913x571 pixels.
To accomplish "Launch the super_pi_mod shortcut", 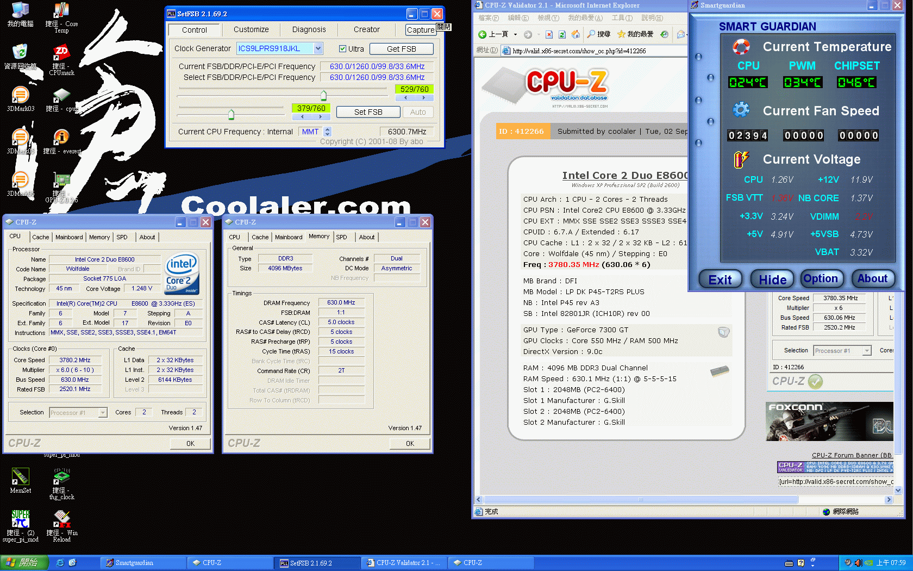I will [20, 518].
